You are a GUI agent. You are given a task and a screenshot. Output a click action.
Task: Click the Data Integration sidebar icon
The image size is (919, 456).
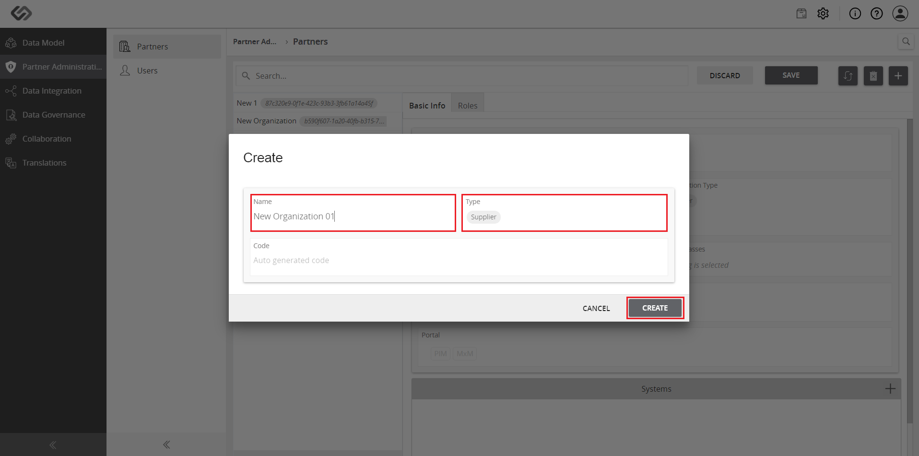pyautogui.click(x=11, y=91)
